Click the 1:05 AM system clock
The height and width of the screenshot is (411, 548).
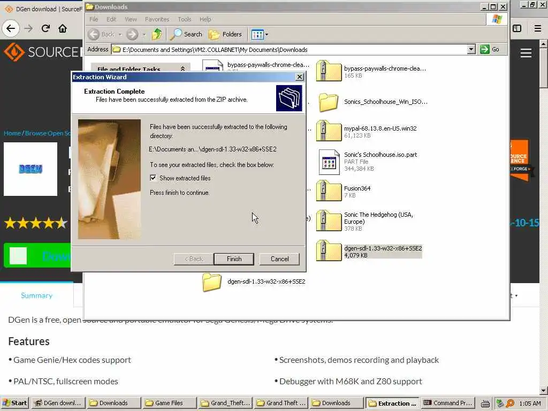(x=530, y=404)
